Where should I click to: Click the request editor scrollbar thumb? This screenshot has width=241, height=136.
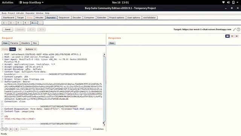pyautogui.click(x=104, y=90)
